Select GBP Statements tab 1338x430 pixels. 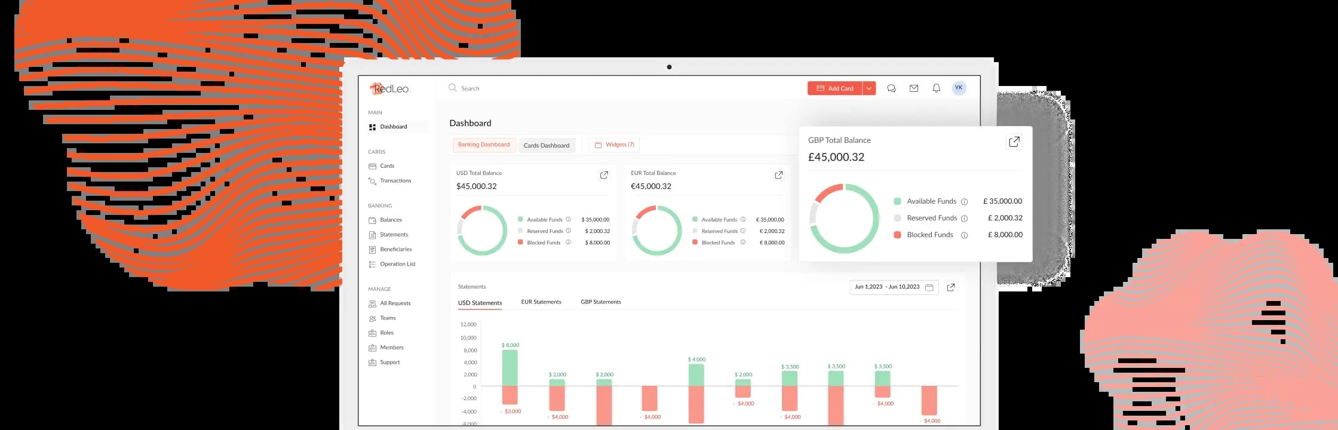pos(601,302)
